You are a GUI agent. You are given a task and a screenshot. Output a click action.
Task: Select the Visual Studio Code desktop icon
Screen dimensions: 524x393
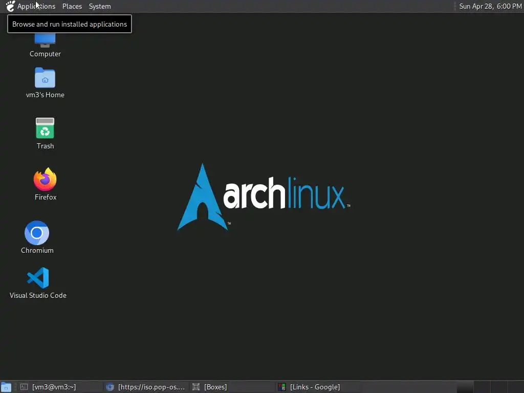(x=38, y=282)
